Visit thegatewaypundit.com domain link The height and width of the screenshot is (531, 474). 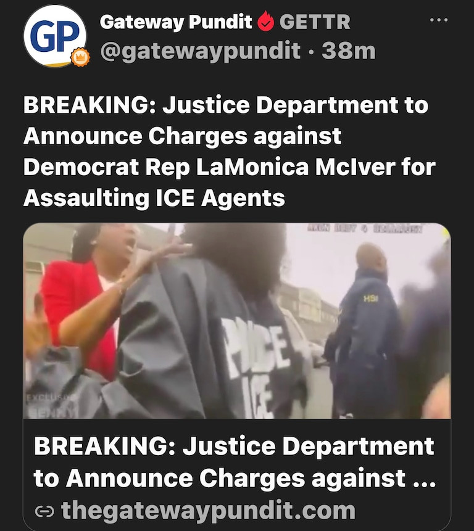coord(208,511)
